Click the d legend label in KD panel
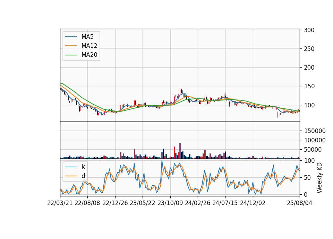333x239 pixels. click(x=83, y=176)
